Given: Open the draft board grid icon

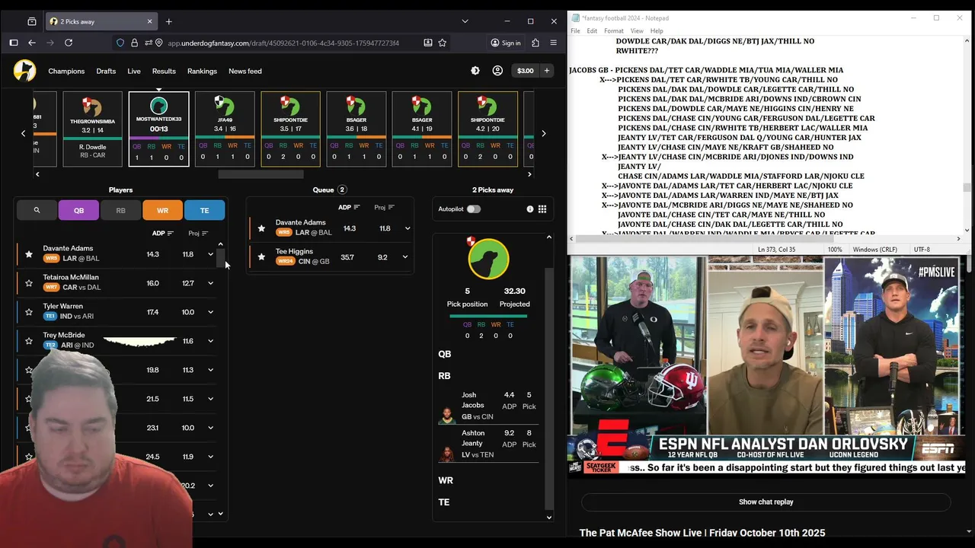Looking at the screenshot, I should 542,209.
